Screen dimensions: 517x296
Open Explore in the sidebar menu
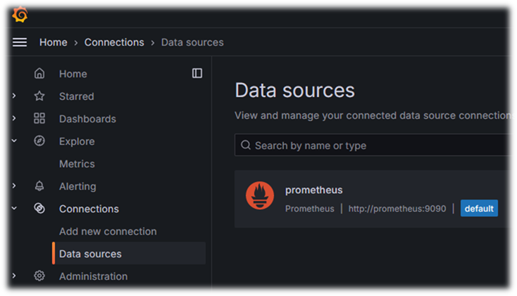(77, 141)
